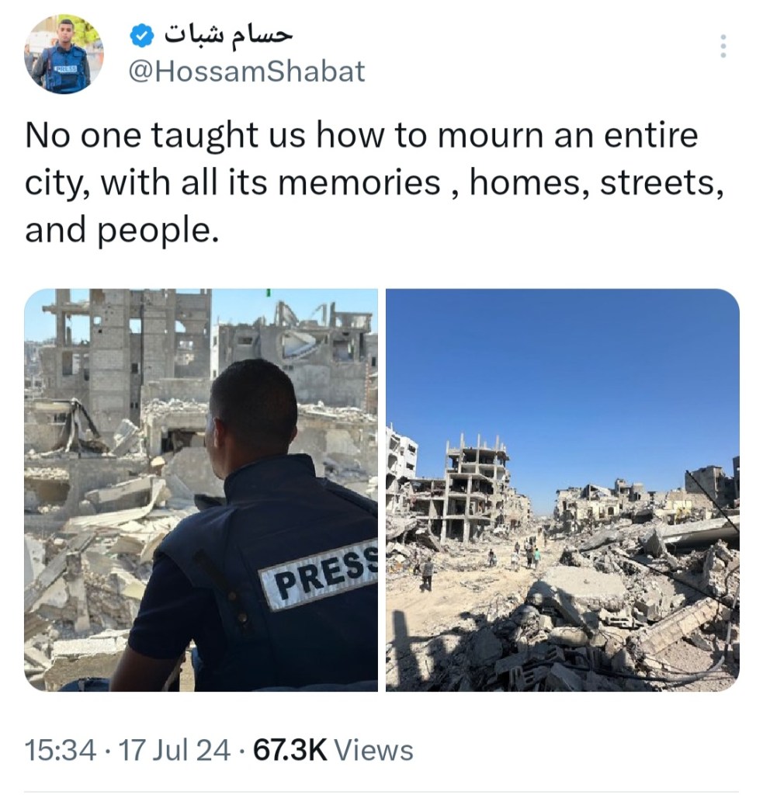This screenshot has width=763, height=795.
Task: Open the three-dot more options menu
Action: [x=723, y=46]
